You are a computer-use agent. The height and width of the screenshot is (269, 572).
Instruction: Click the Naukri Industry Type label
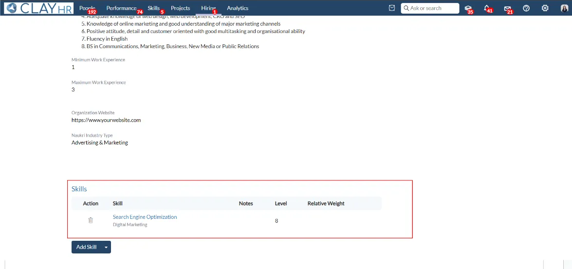pos(92,135)
